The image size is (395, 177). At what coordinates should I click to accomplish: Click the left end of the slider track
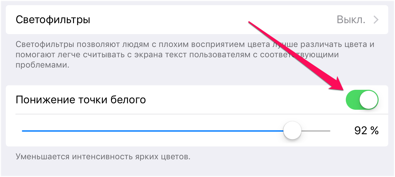point(23,131)
